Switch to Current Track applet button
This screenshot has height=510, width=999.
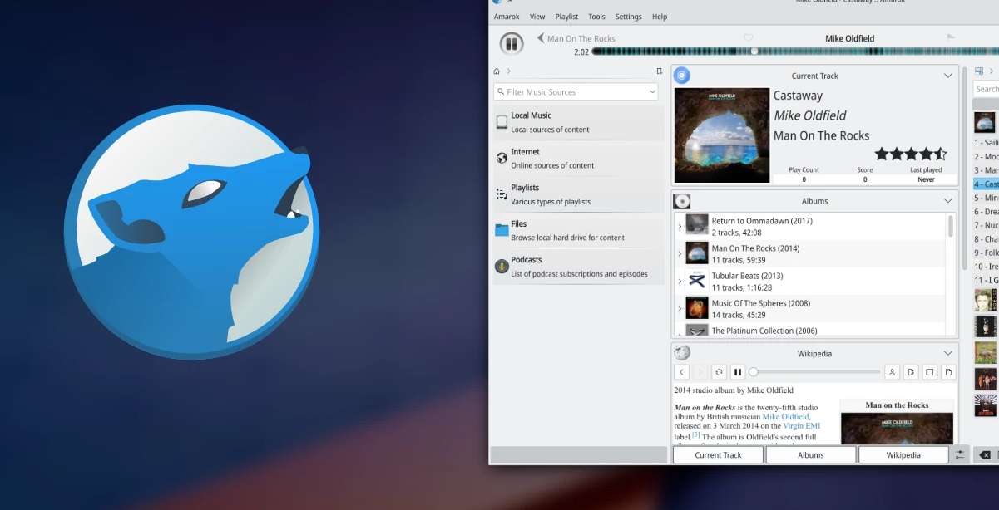(x=718, y=455)
